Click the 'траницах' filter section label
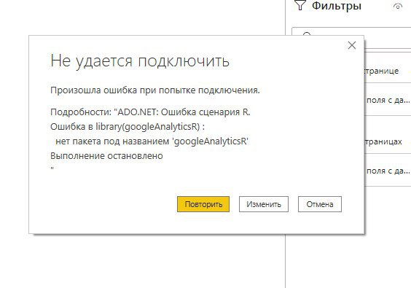 tap(383, 141)
